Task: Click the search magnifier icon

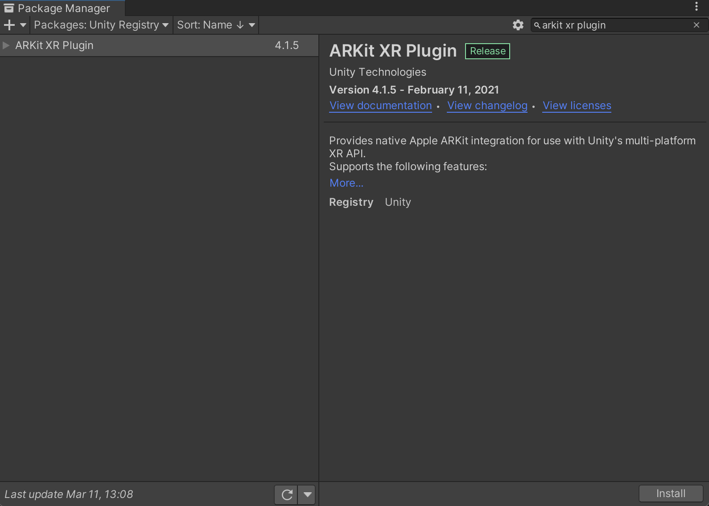Action: 537,25
